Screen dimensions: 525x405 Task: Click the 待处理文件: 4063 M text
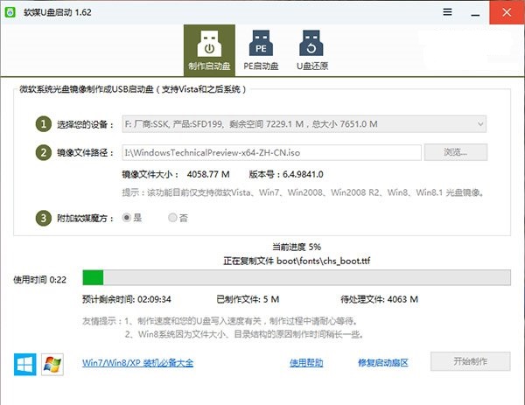(x=380, y=299)
